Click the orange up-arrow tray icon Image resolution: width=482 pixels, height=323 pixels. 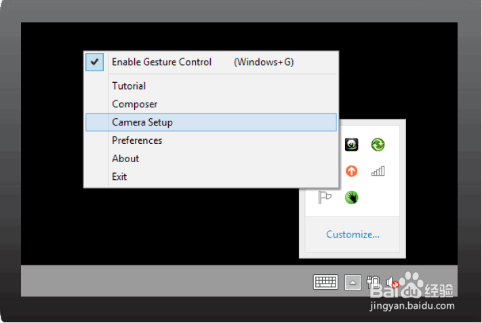[x=351, y=171]
